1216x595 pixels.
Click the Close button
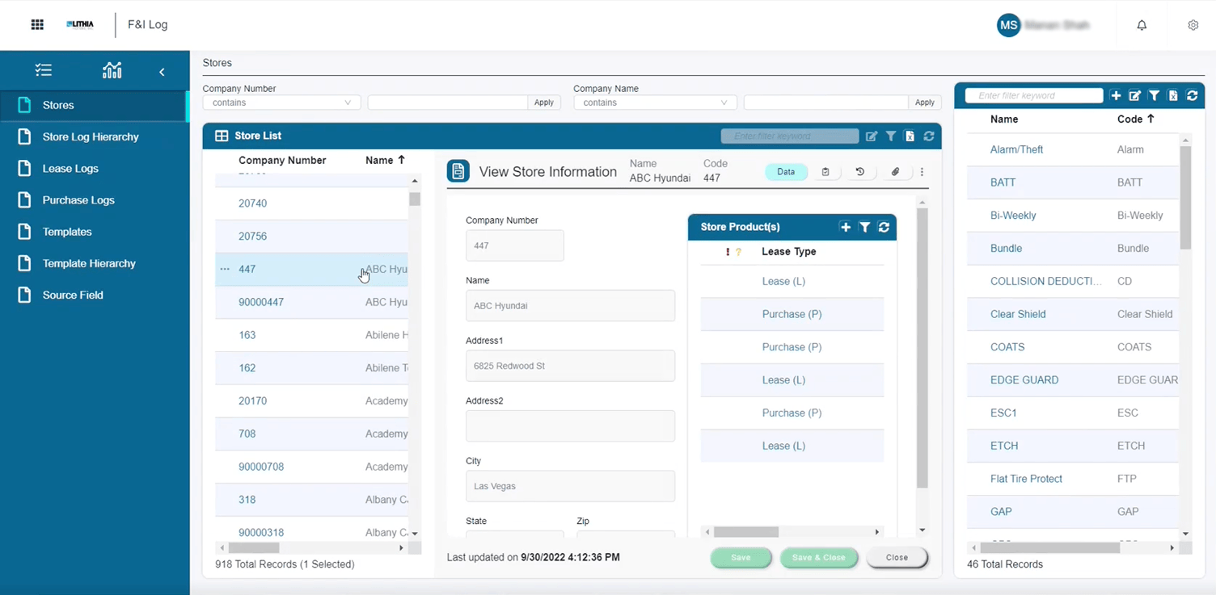tap(897, 558)
